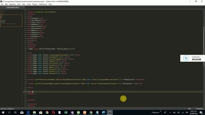The height and width of the screenshot is (115, 205).
Task: Open Task View
Action: point(15,112)
